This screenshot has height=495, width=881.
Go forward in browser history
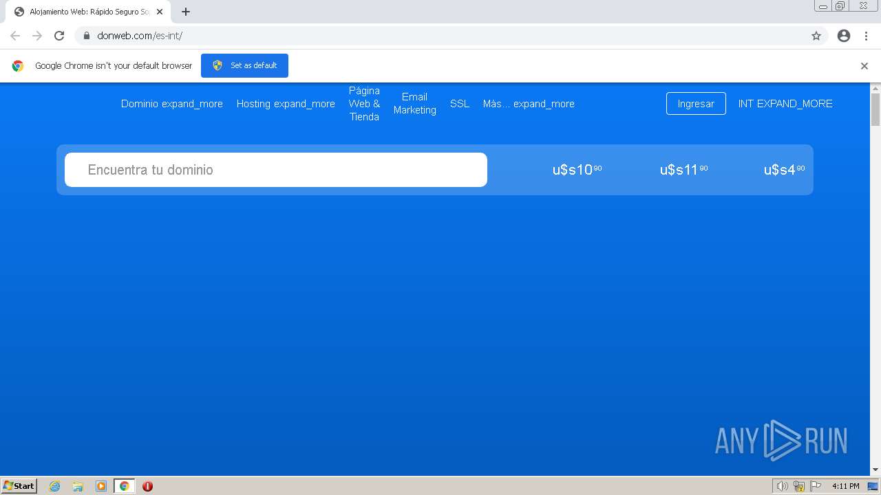(x=37, y=36)
